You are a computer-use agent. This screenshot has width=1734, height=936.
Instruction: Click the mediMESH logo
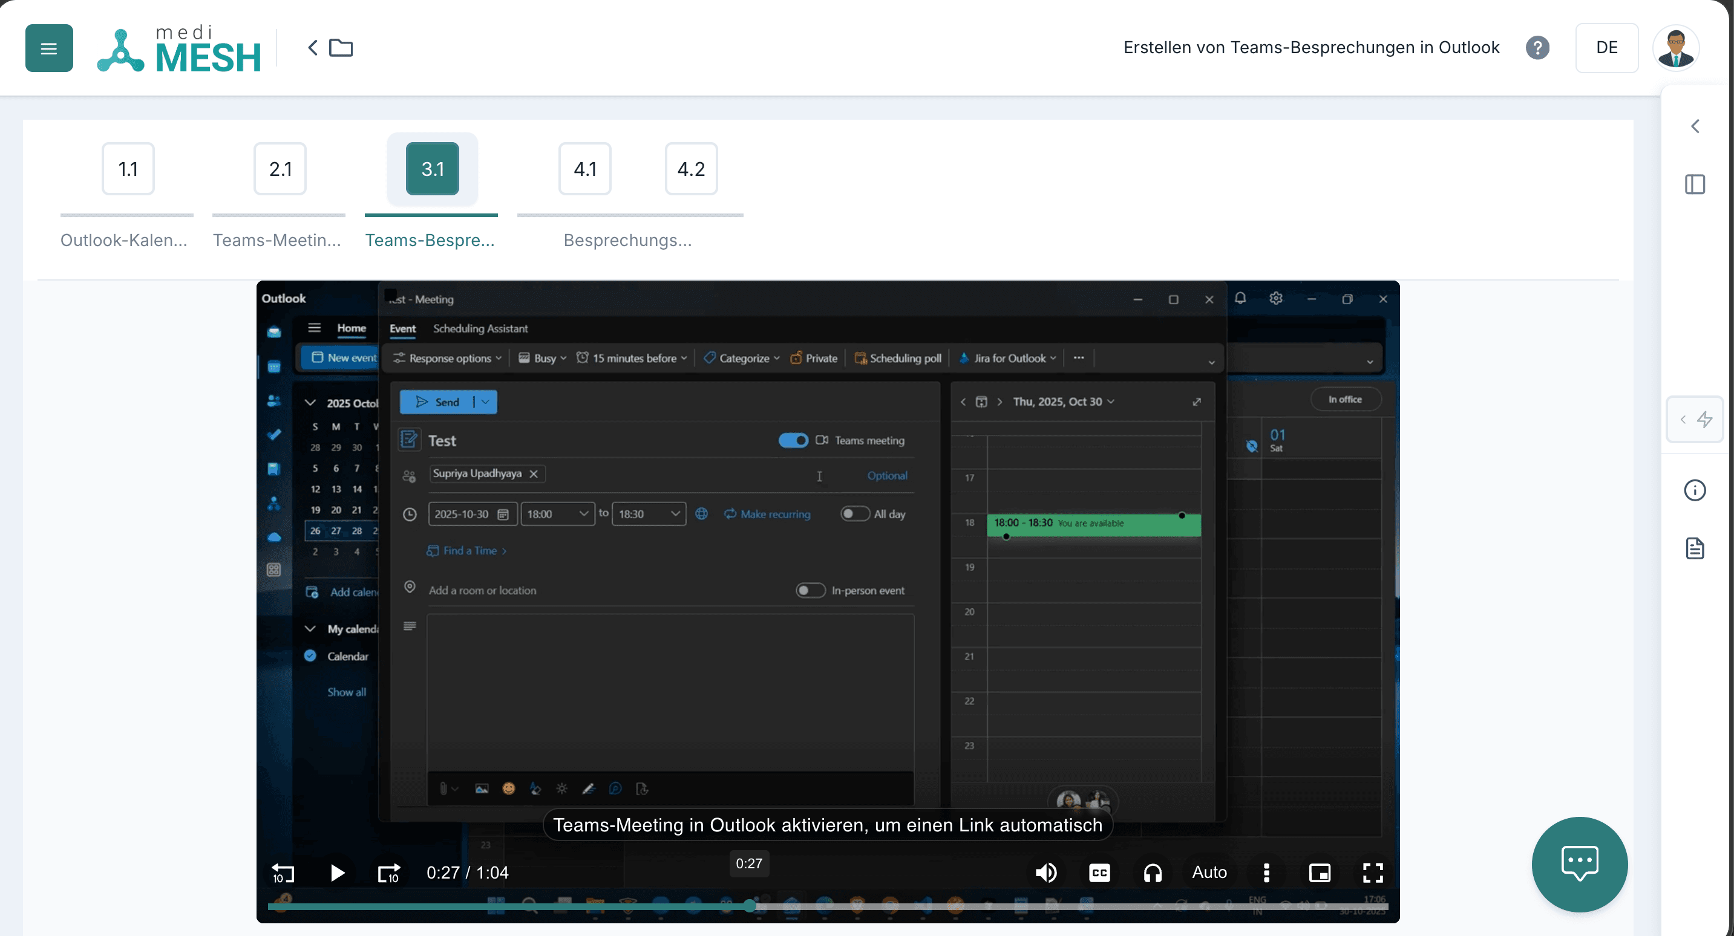tap(180, 48)
